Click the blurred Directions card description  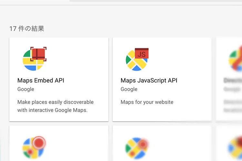point(233,106)
